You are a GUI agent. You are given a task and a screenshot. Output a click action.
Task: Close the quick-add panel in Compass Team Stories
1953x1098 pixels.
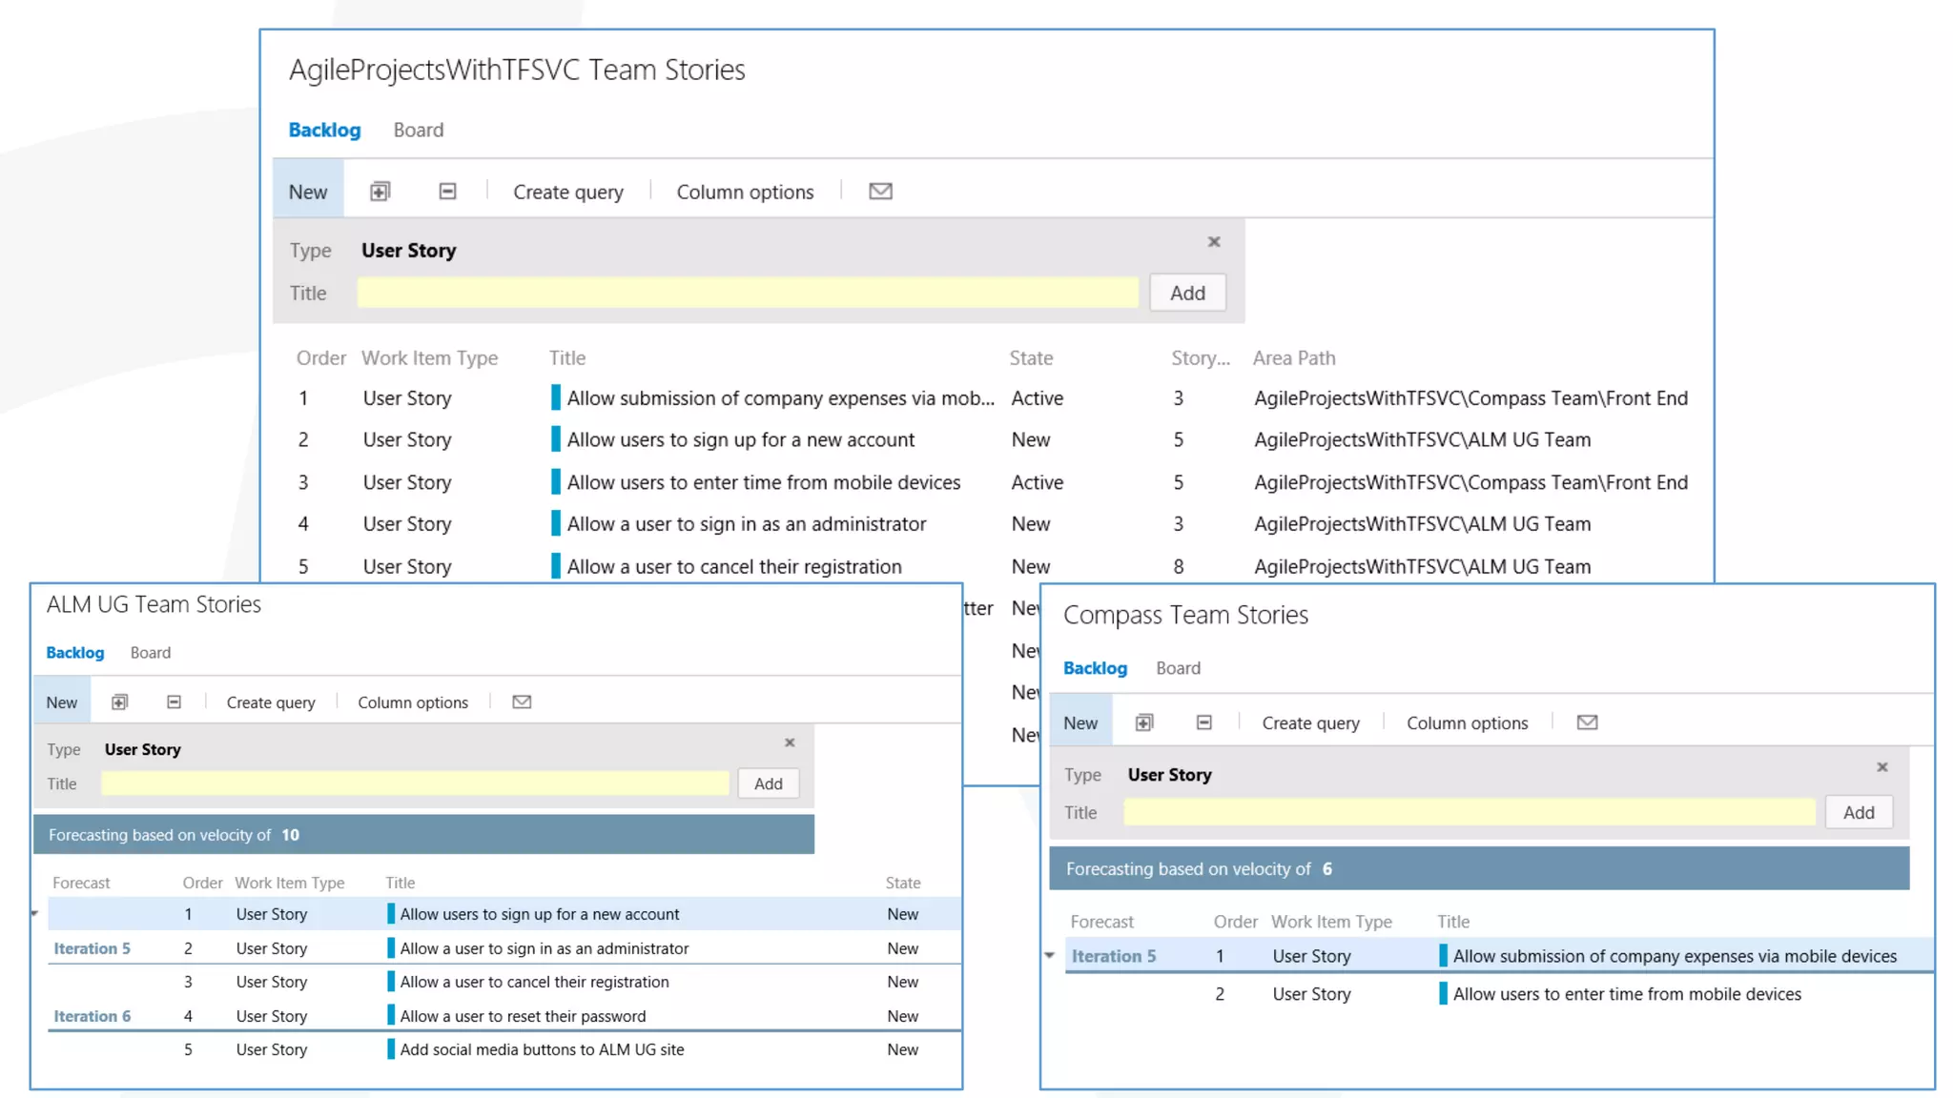click(1882, 767)
